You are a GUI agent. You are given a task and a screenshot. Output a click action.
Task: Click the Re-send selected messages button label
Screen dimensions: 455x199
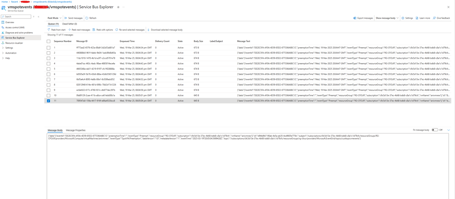pos(132,30)
